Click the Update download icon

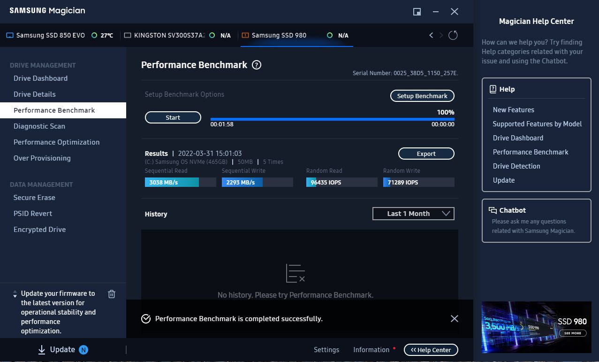click(42, 349)
